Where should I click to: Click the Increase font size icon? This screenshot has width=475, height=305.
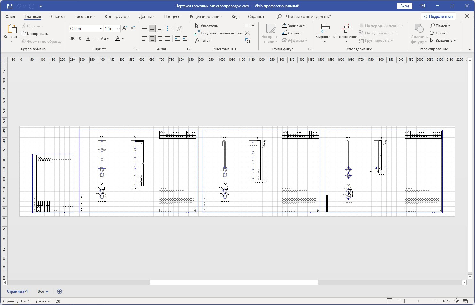coord(125,28)
